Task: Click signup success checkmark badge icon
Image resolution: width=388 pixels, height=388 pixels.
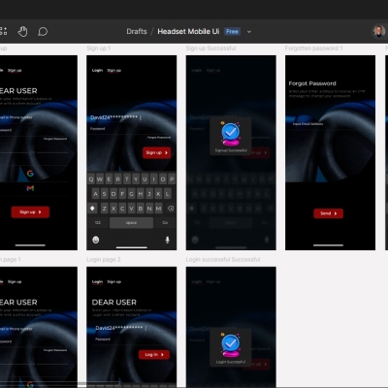Action: [230, 134]
